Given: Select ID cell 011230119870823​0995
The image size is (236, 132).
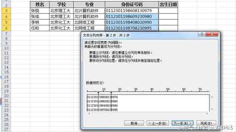Looking at the screenshot, I should click(x=132, y=28).
